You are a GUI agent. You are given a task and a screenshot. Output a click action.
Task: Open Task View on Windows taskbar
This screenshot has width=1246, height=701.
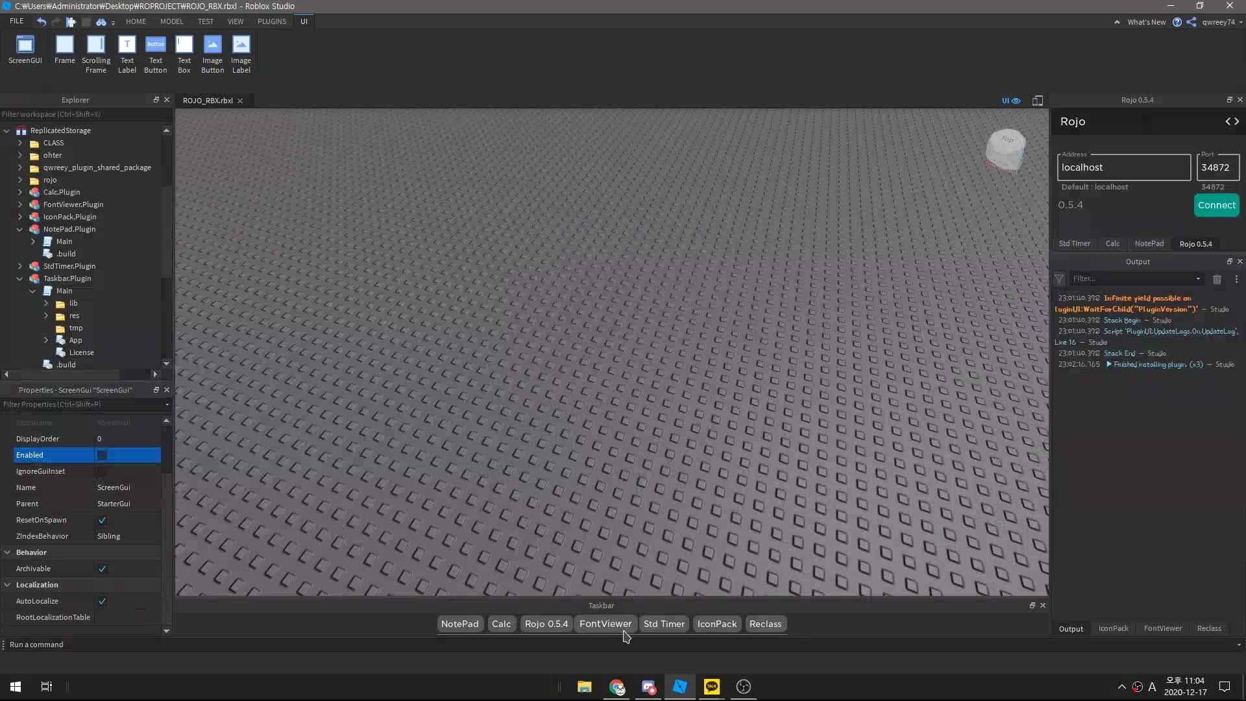pos(47,687)
